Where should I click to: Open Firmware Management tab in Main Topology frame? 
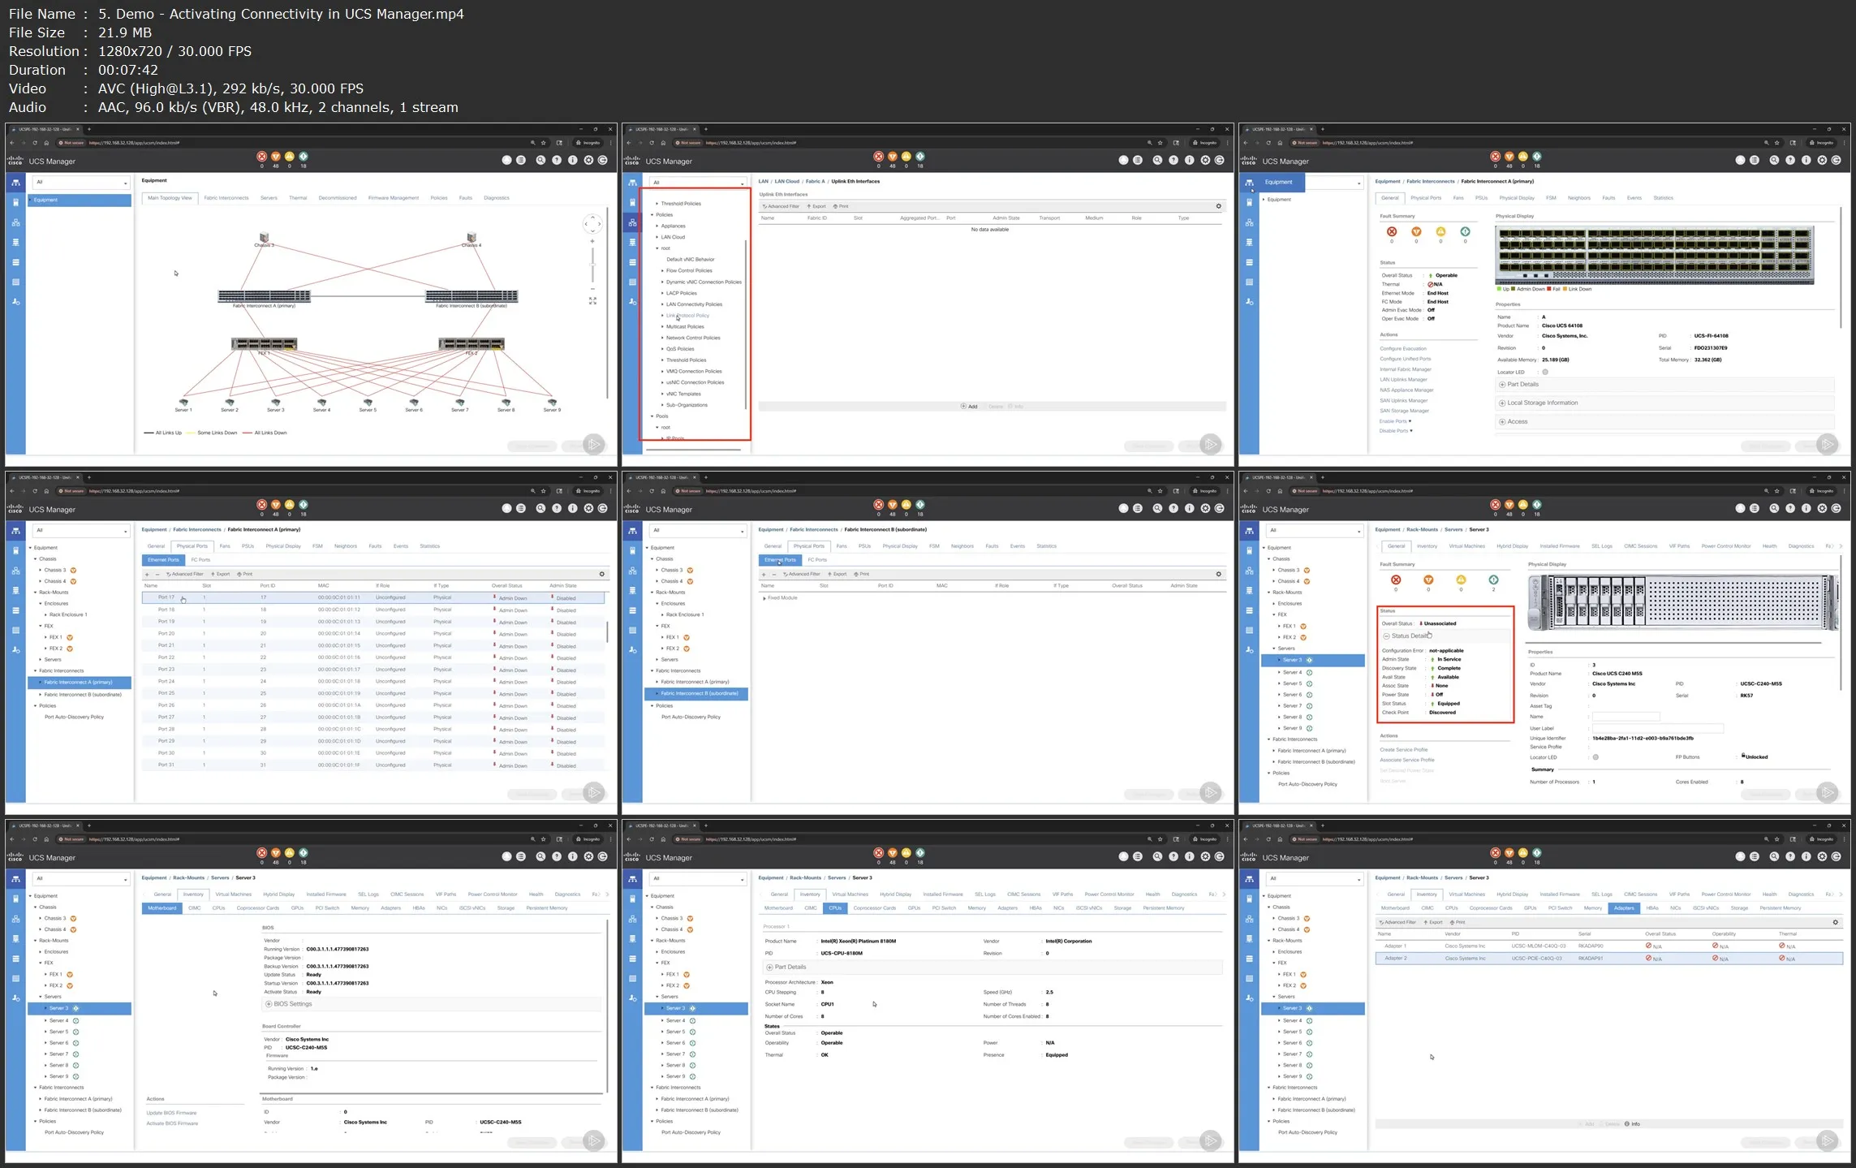(394, 198)
